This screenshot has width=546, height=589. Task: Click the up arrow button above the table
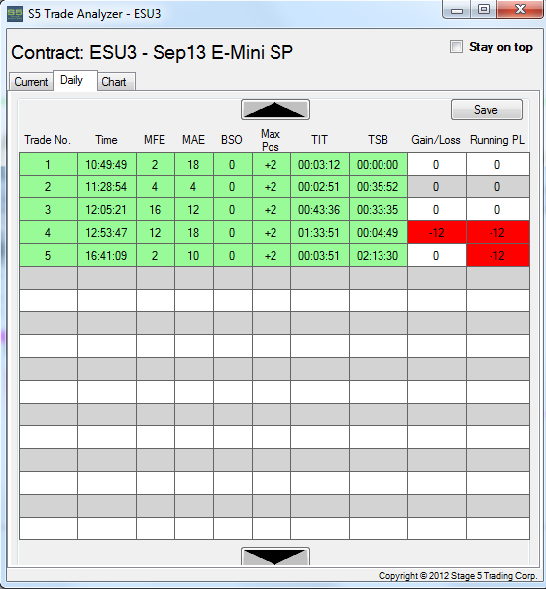click(275, 110)
